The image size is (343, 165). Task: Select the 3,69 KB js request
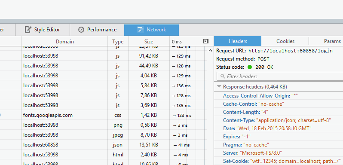(x=103, y=105)
